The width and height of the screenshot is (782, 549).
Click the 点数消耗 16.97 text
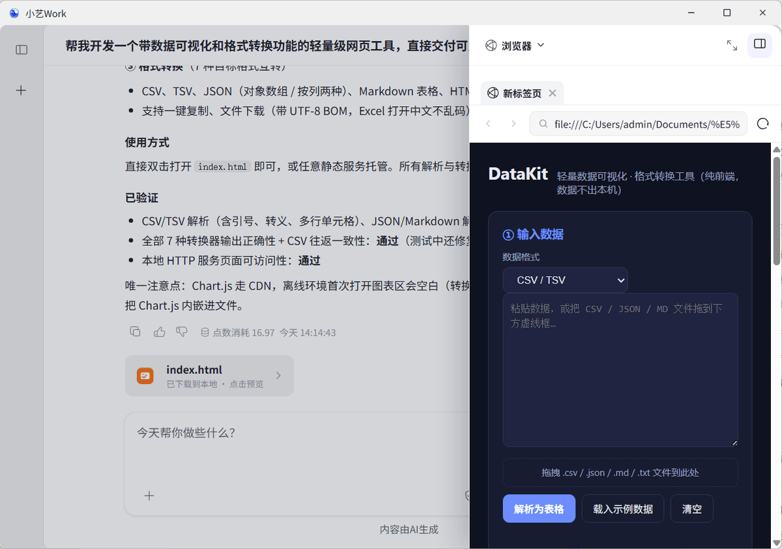click(x=244, y=332)
